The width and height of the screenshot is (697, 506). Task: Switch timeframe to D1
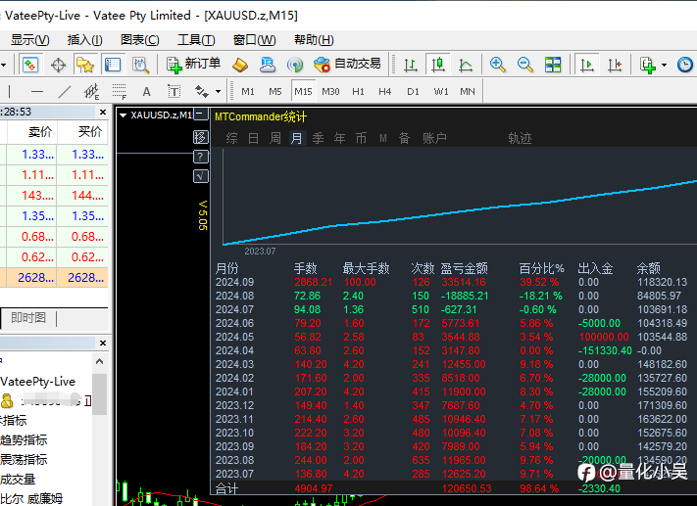click(413, 92)
